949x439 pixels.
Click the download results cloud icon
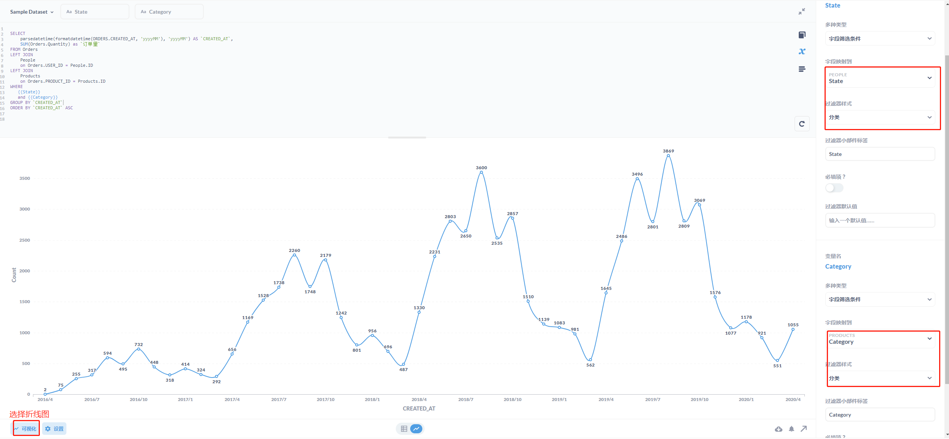(778, 429)
